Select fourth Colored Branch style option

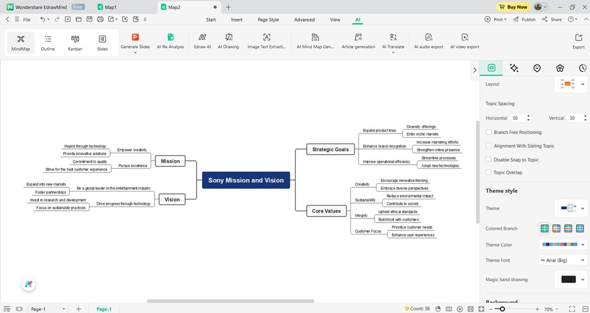click(x=580, y=228)
